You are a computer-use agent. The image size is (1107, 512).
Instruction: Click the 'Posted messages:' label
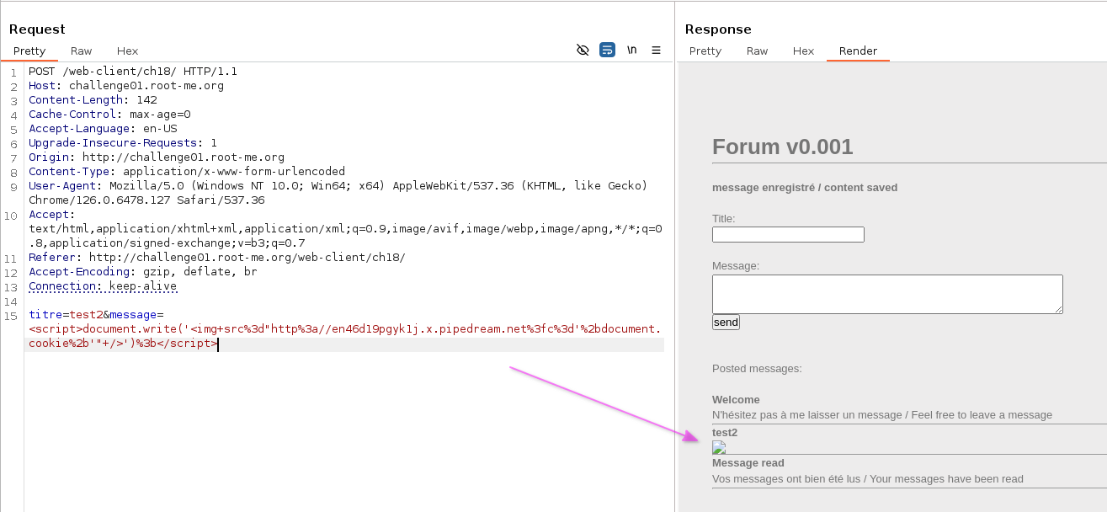(x=757, y=369)
